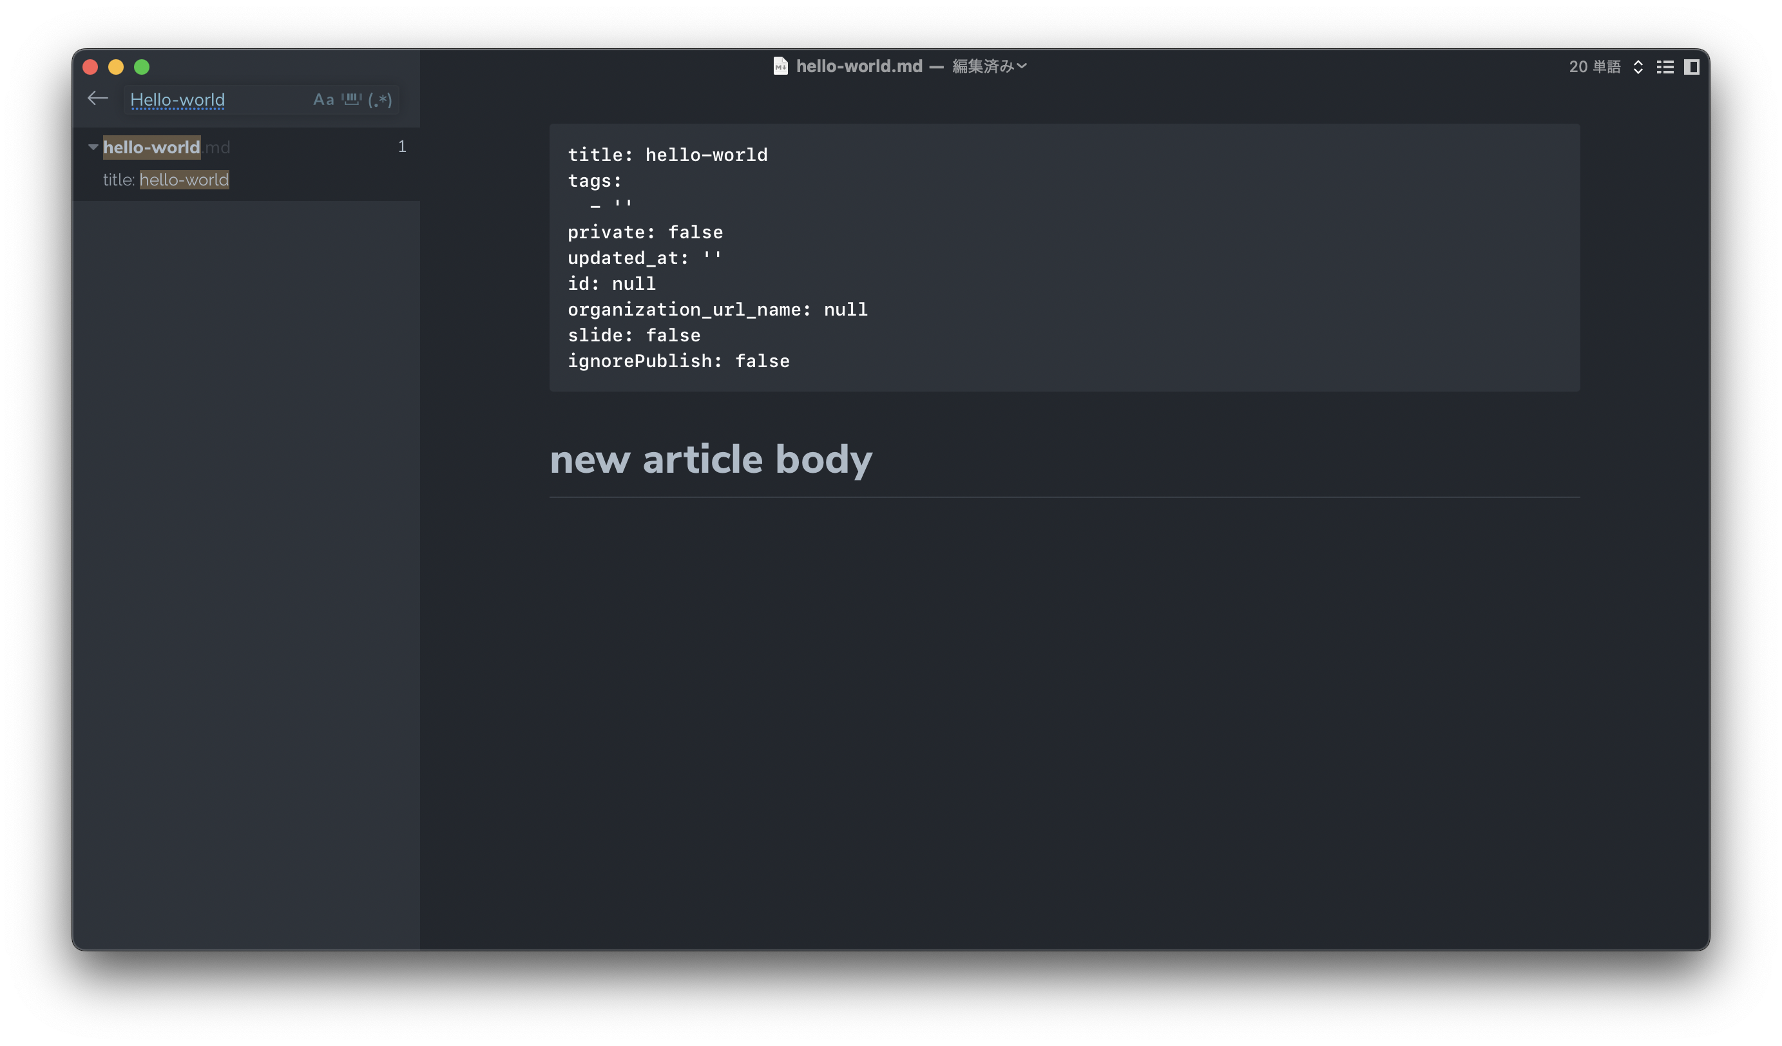The image size is (1782, 1046).
Task: Click the YAML front matter block
Action: coord(1064,257)
